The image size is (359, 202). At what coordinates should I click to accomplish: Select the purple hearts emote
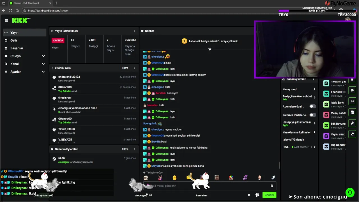(x=245, y=178)
